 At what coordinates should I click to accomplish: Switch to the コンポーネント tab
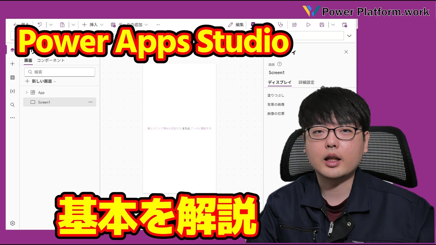(x=51, y=60)
